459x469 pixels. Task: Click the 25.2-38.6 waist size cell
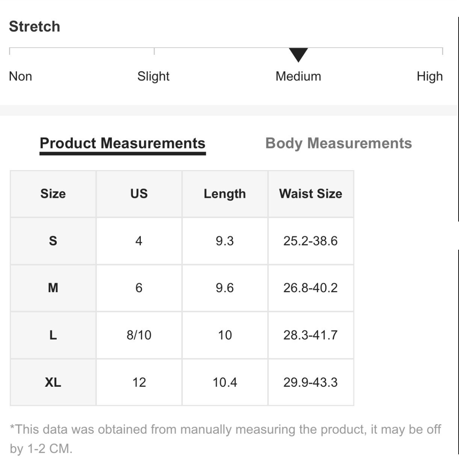click(x=311, y=241)
